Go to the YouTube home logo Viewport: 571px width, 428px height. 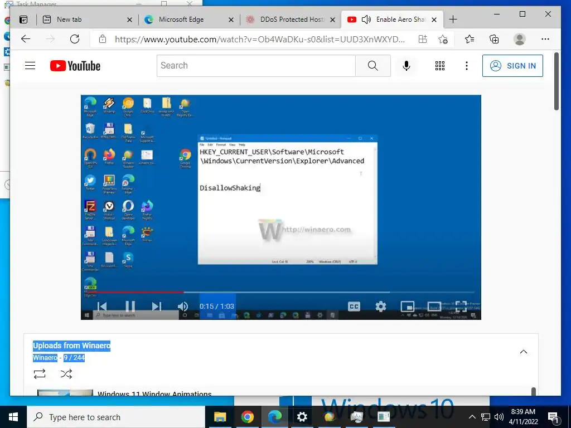[x=75, y=66]
